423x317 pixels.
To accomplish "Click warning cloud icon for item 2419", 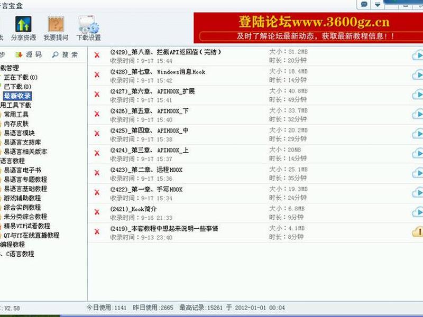I will (418, 231).
